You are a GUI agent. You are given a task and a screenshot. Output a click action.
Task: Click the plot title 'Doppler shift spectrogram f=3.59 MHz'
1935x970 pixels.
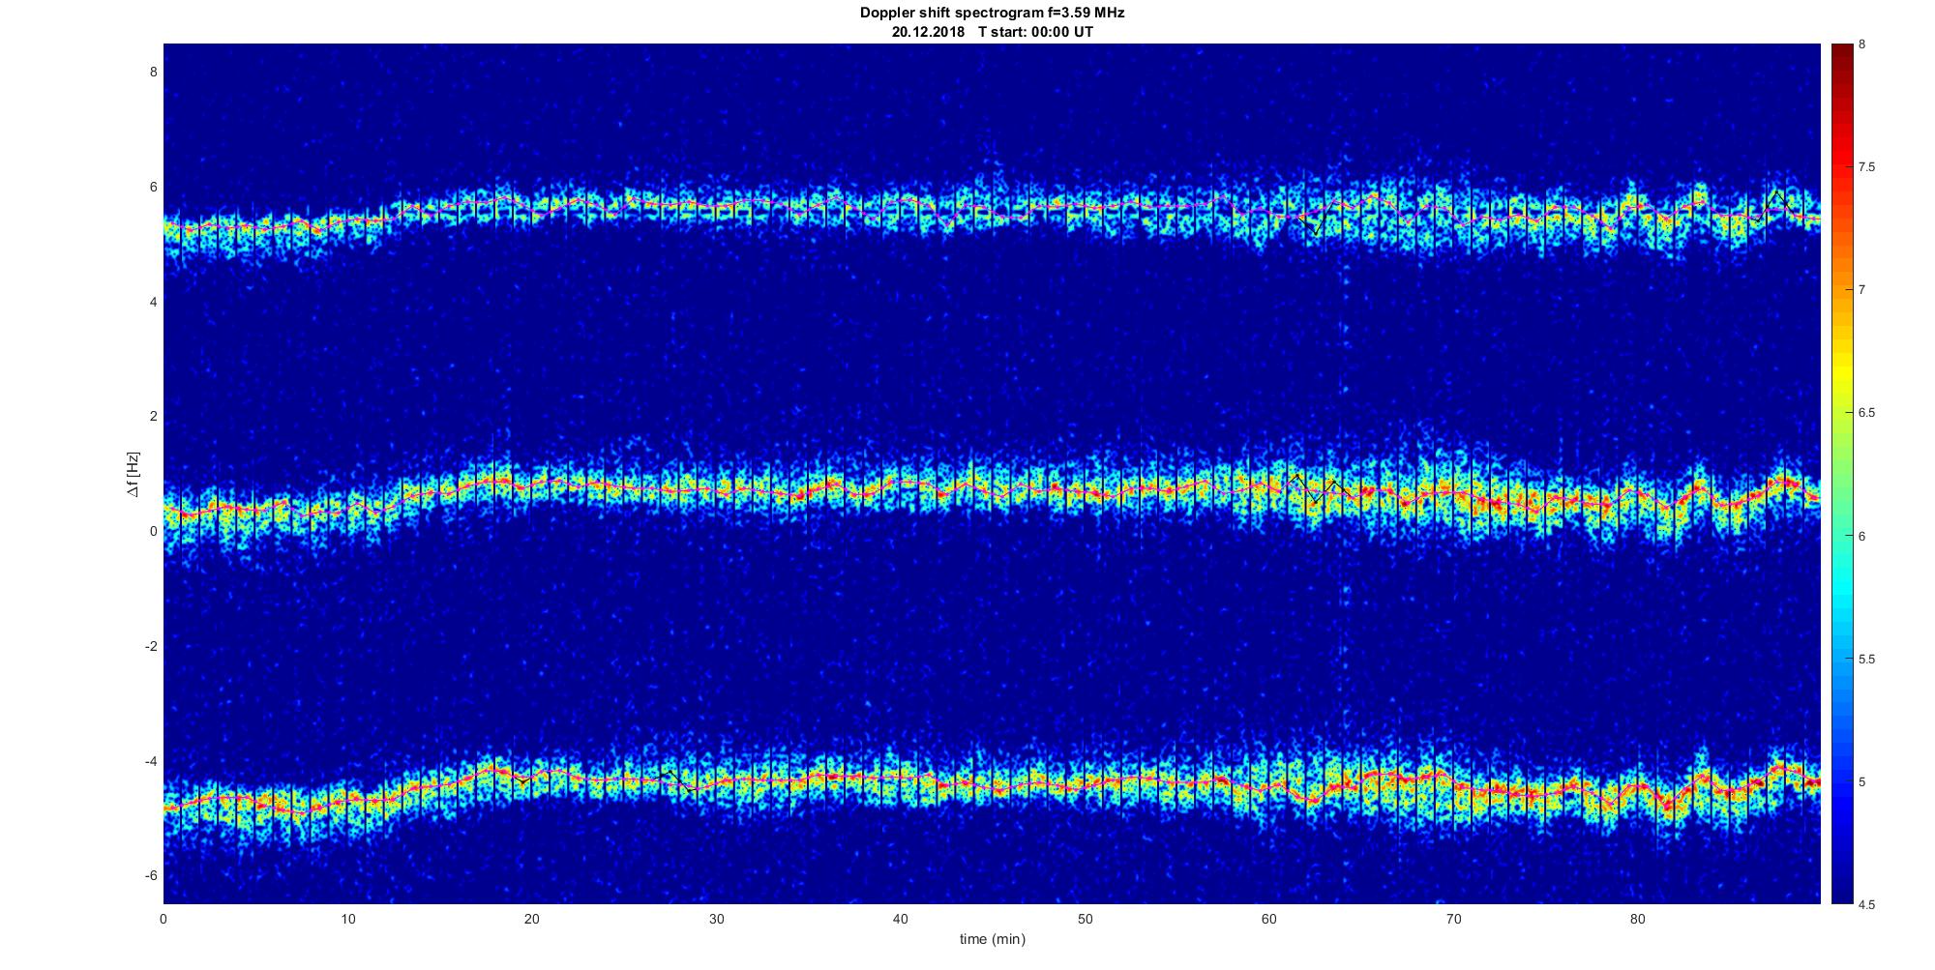click(x=992, y=14)
